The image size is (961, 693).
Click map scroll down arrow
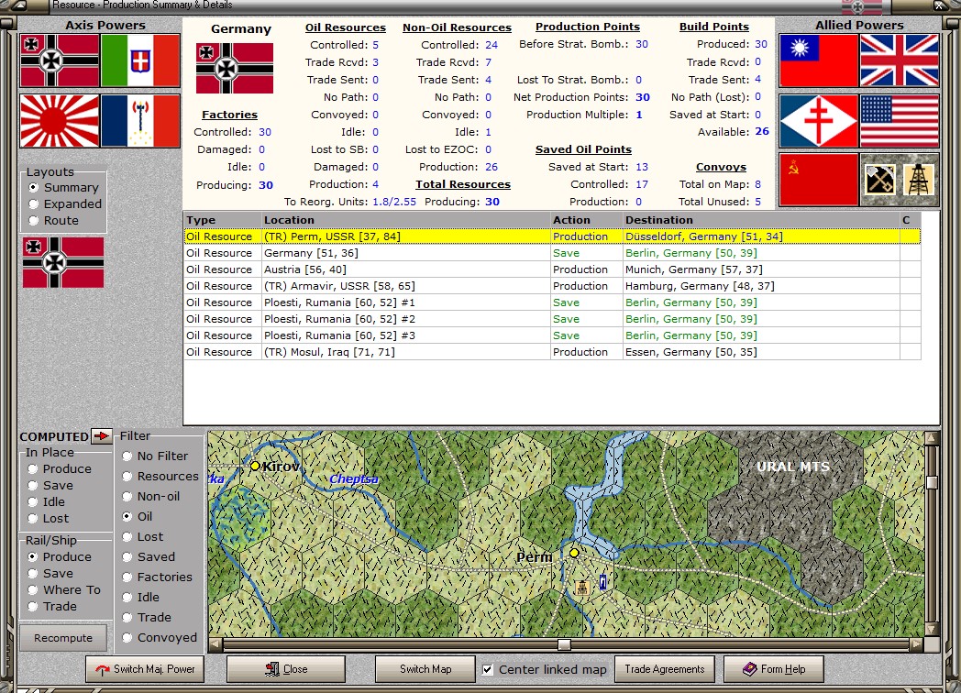click(x=932, y=629)
